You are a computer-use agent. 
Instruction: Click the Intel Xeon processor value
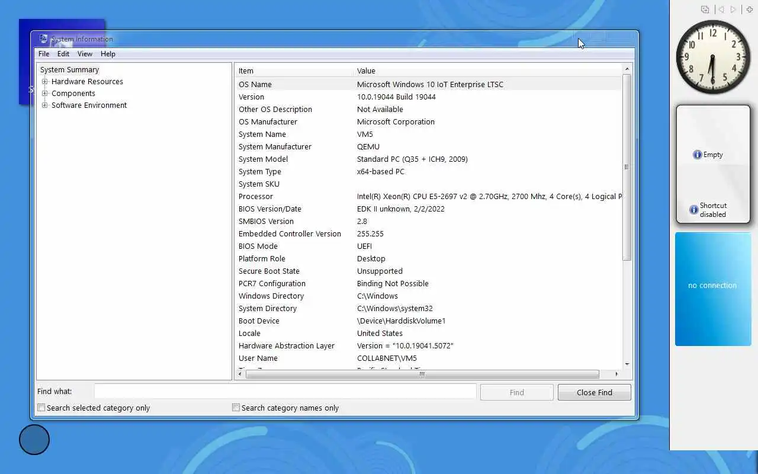(x=489, y=197)
